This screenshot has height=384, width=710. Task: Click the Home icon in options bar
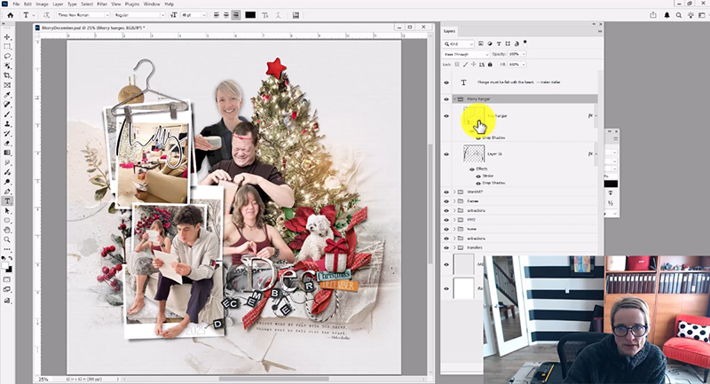coord(11,15)
